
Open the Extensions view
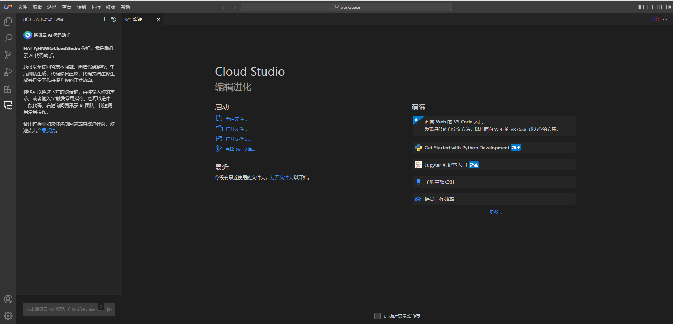(8, 89)
